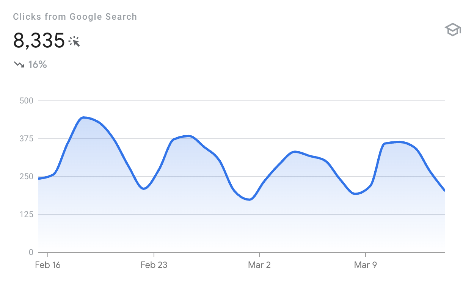Click the line's lowest dip before Mar 2
Image resolution: width=474 pixels, height=285 pixels.
point(249,199)
